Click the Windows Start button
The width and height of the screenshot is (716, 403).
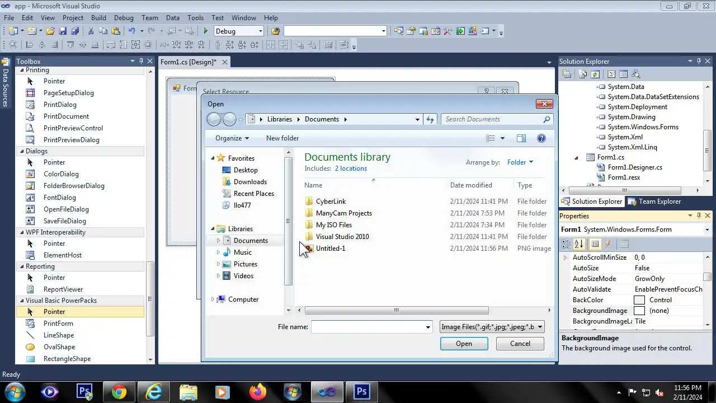(15, 392)
